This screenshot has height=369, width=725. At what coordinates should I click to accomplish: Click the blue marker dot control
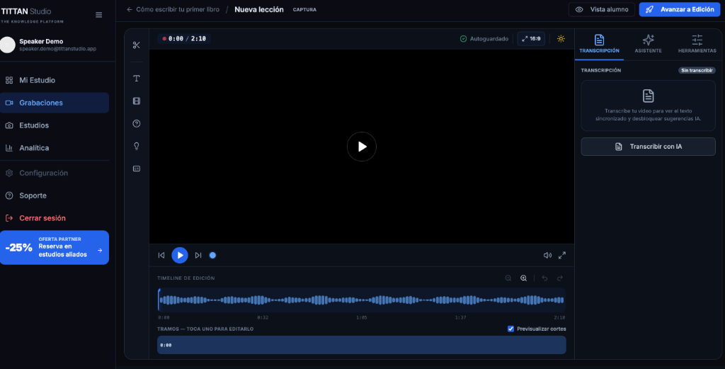coord(212,255)
